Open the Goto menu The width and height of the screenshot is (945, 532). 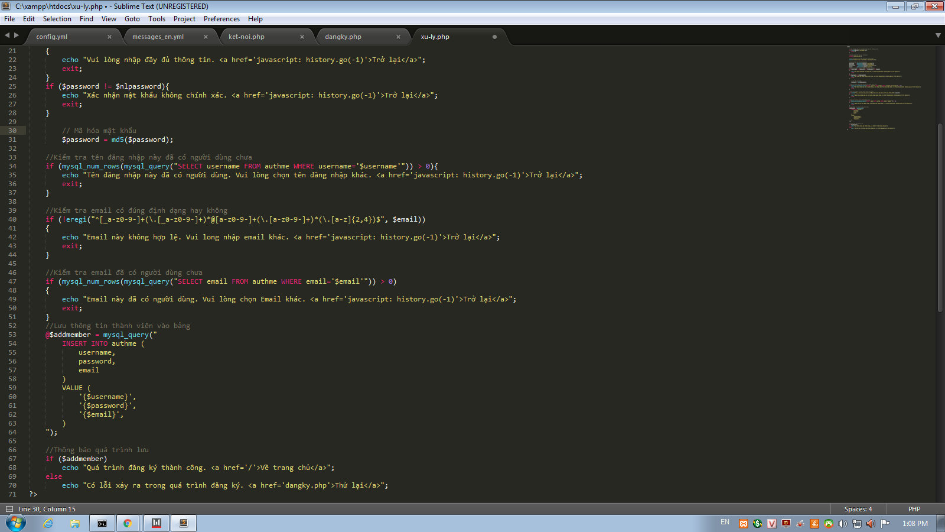132,19
